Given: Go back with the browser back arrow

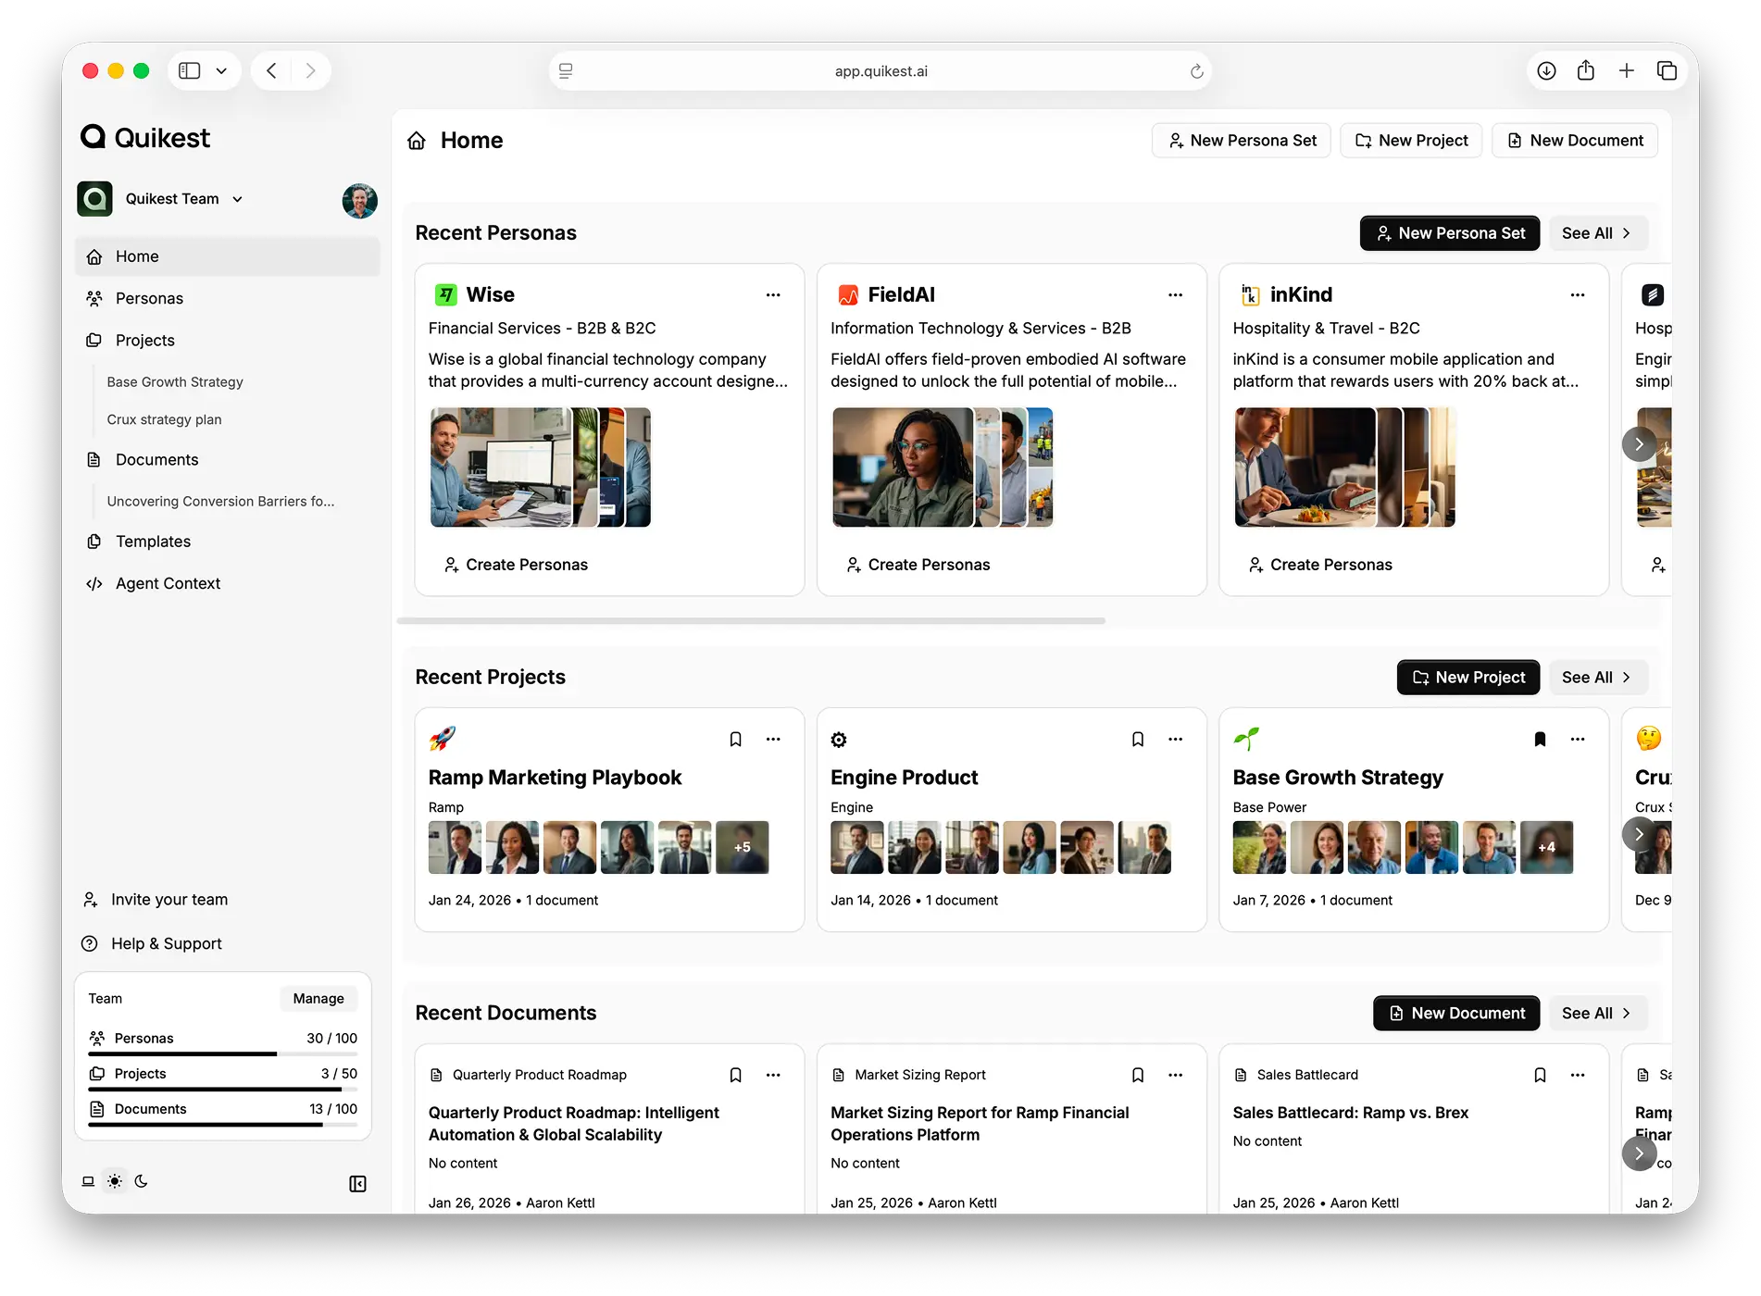Looking at the screenshot, I should 271,71.
